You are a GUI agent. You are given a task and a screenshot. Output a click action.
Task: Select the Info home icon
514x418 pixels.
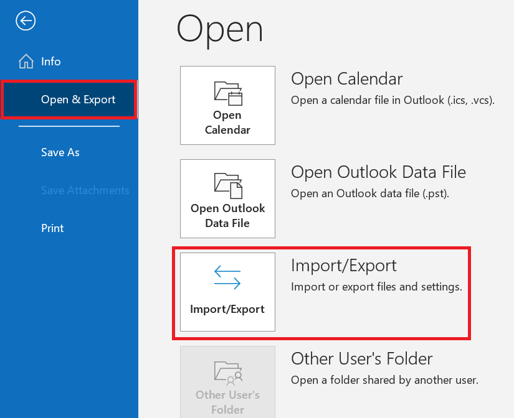[26, 61]
